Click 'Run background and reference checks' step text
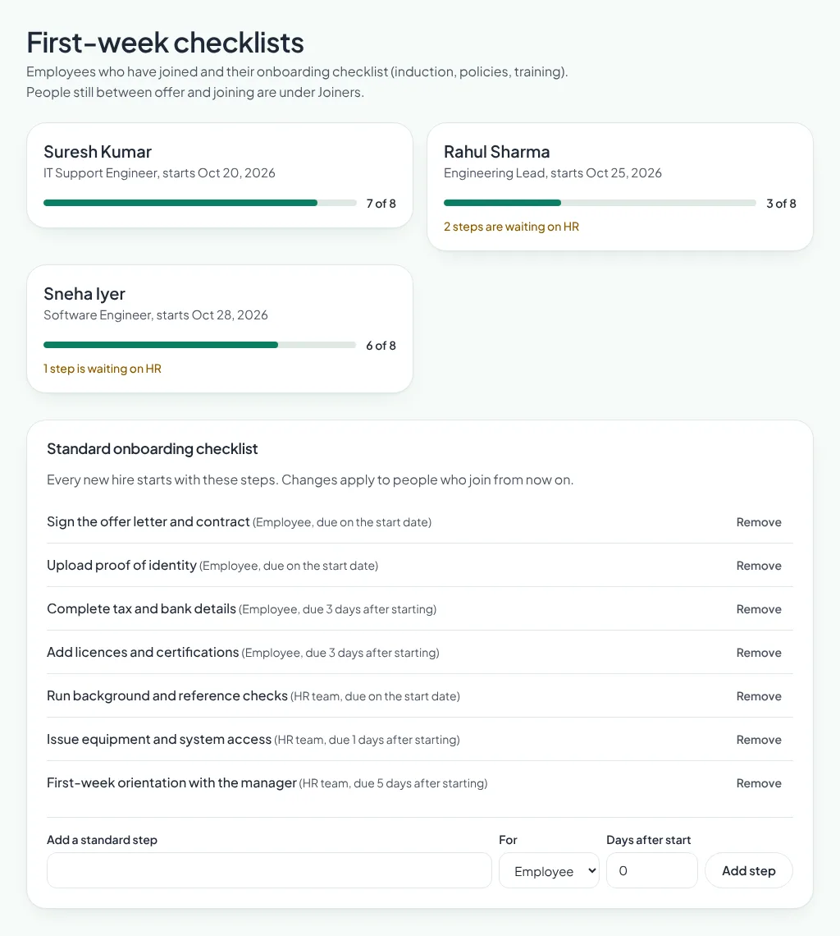 click(x=167, y=696)
